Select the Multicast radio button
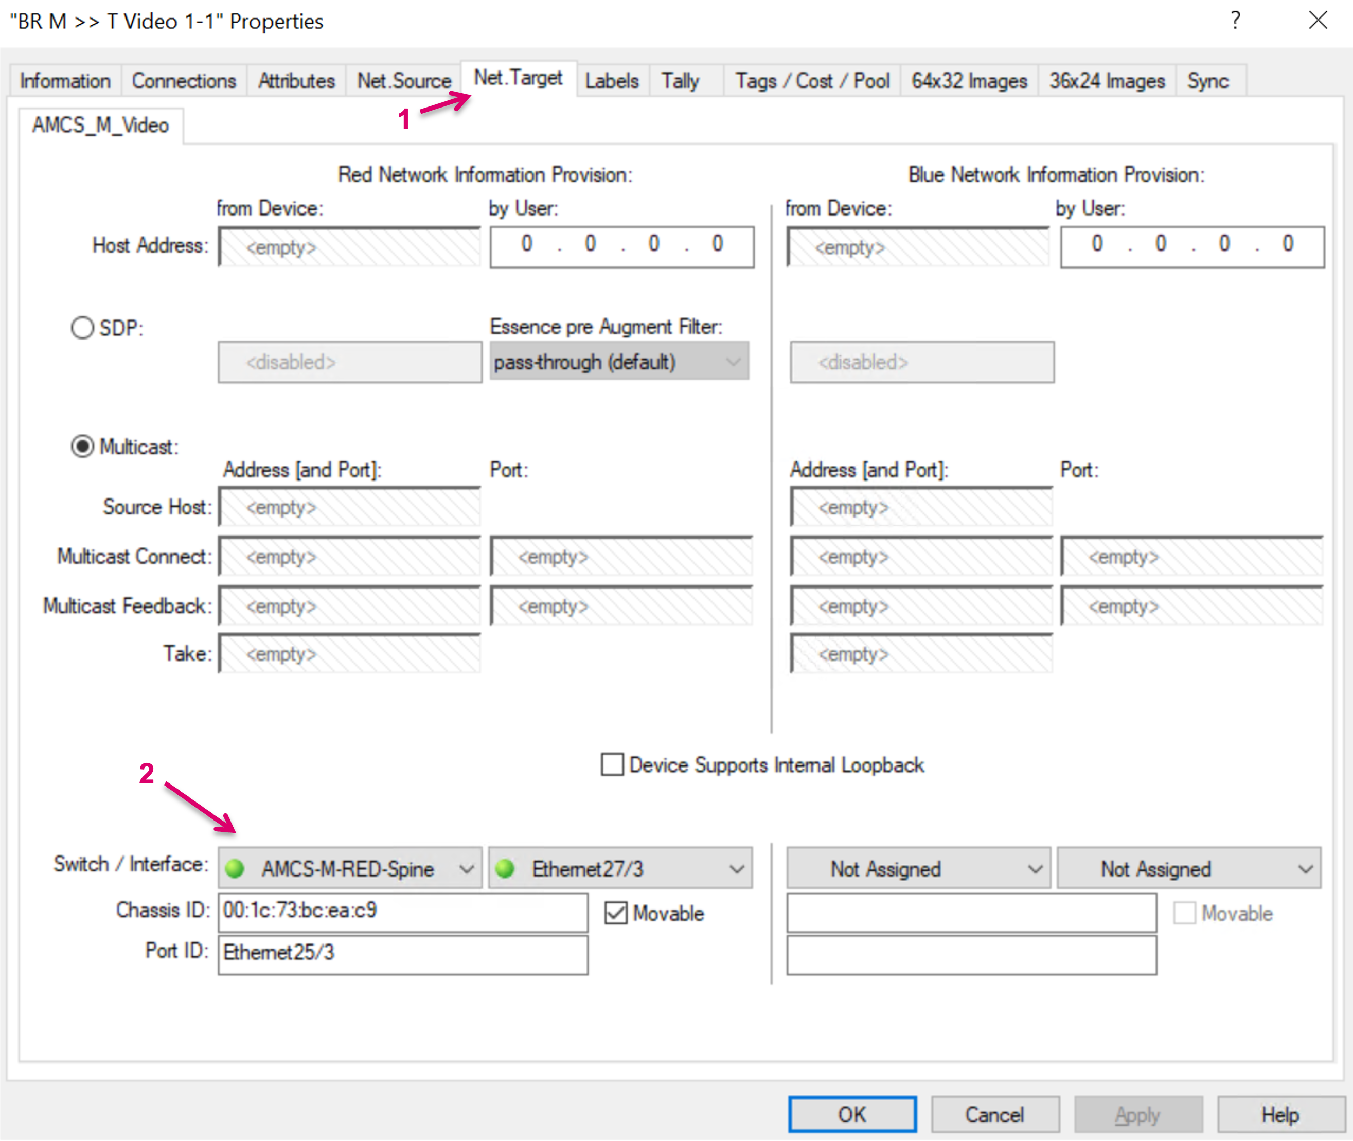Image resolution: width=1353 pixels, height=1141 pixels. (x=82, y=447)
